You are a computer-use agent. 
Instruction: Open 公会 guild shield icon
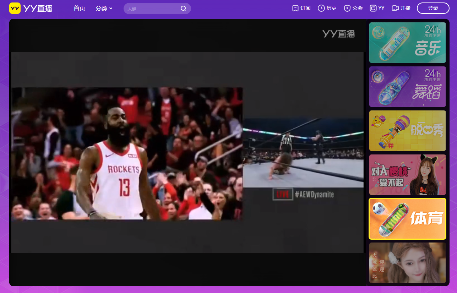point(347,8)
